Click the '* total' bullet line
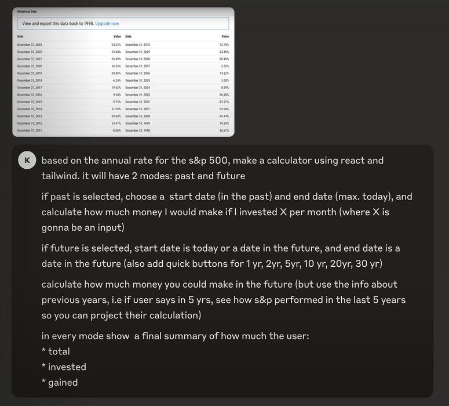 pyautogui.click(x=56, y=351)
